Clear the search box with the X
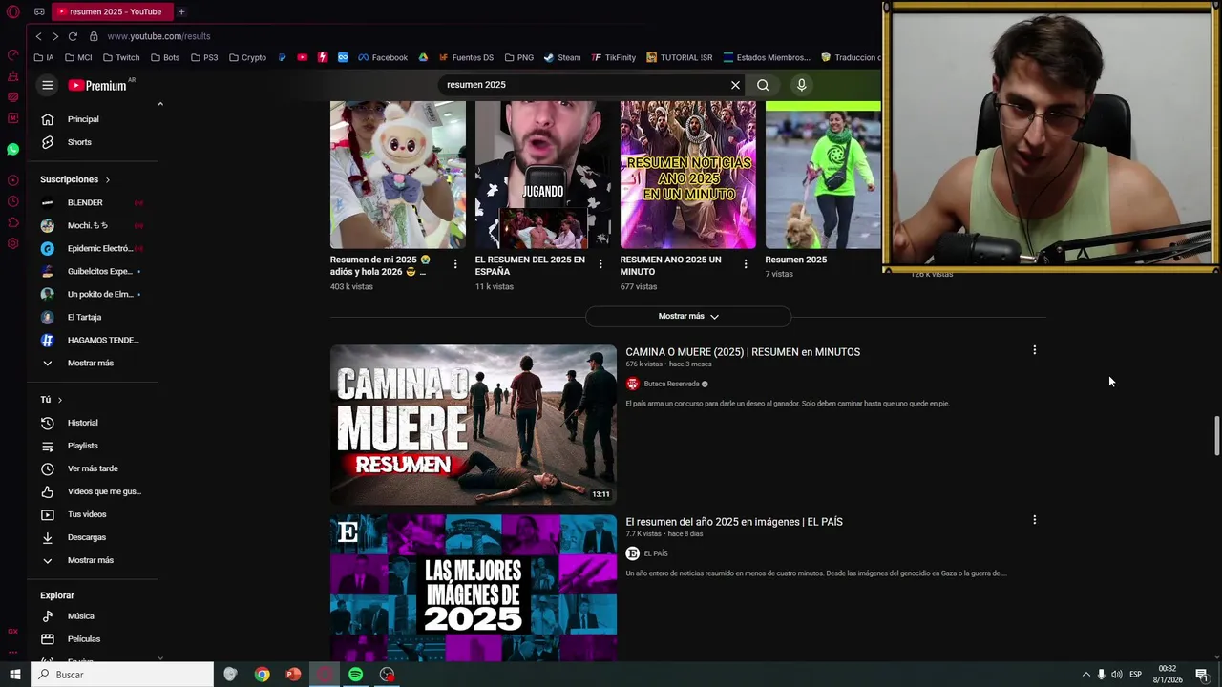 click(735, 85)
